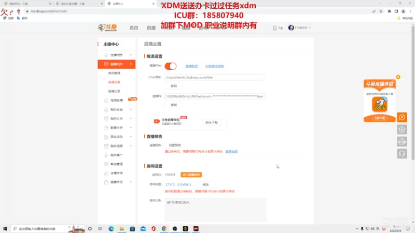Click the blue link right of 直播教程

click(x=214, y=66)
